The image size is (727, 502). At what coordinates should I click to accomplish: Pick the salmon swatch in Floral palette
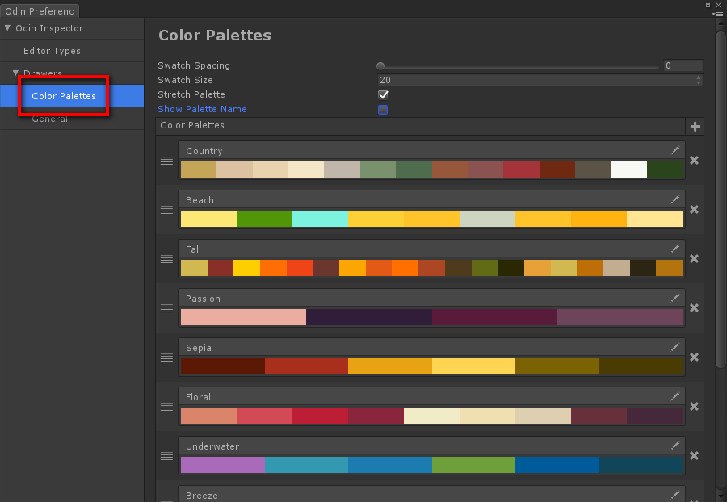coord(208,416)
